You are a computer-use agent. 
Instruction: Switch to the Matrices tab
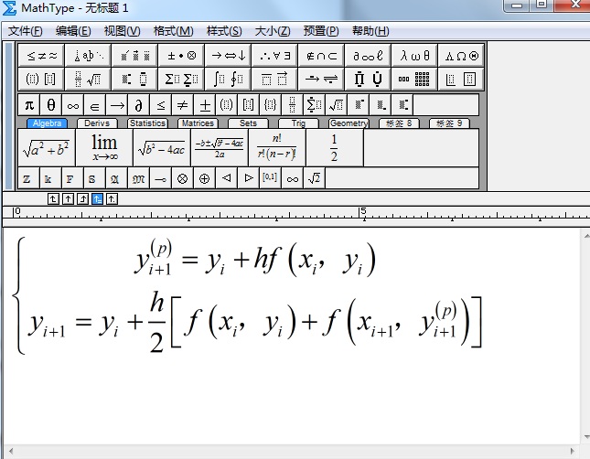point(197,123)
